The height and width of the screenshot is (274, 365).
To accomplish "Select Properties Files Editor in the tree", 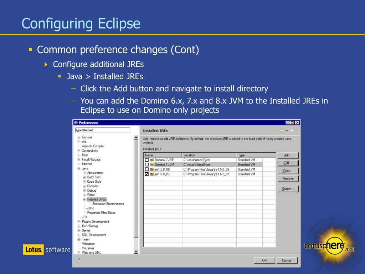I will point(101,213).
